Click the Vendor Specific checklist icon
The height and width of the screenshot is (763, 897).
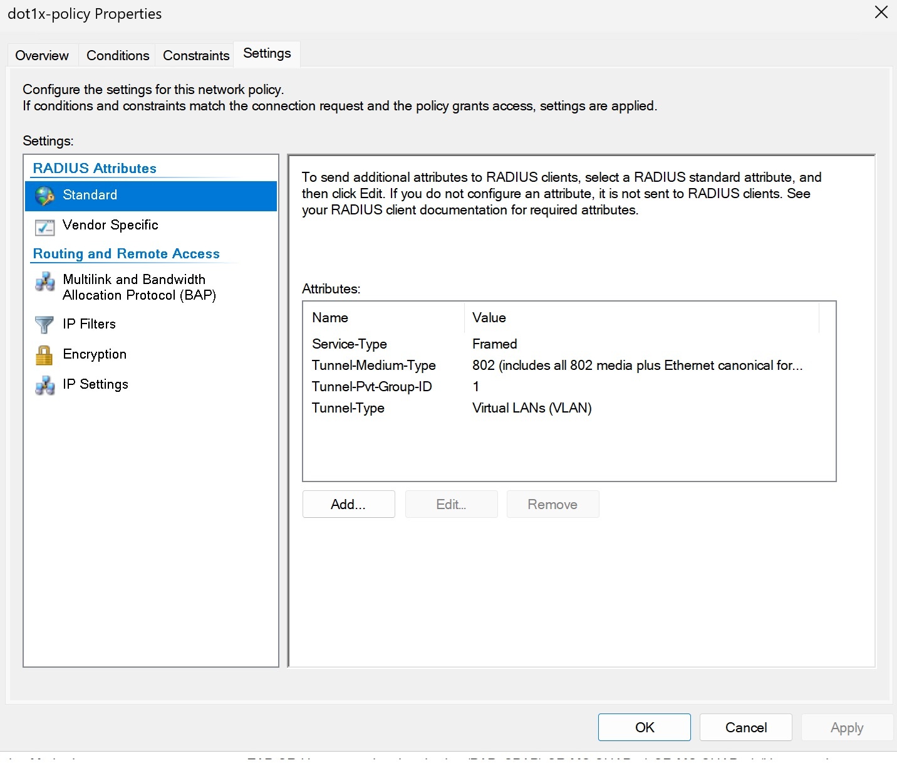(x=45, y=227)
